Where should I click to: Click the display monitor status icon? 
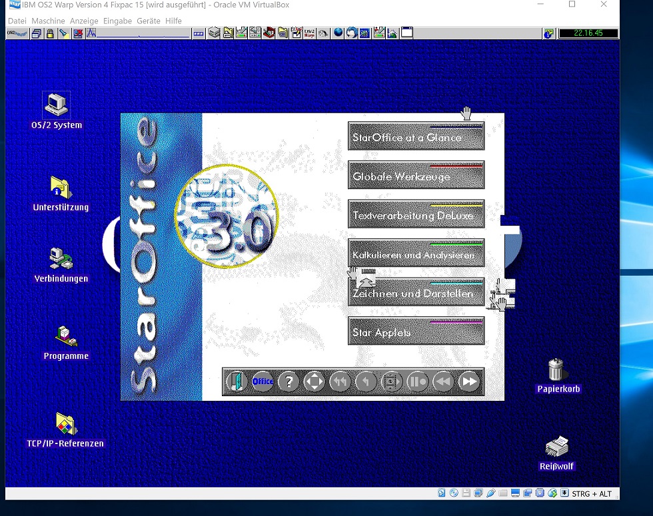(515, 493)
